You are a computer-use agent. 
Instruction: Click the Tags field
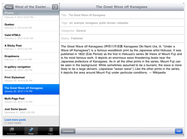click(122, 23)
